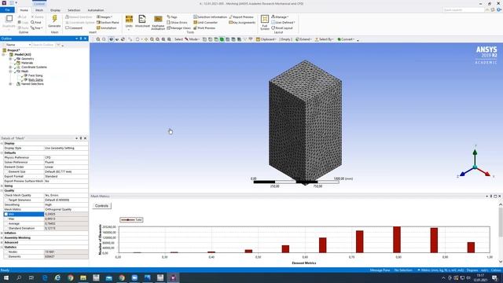Toggle the Elements statistics checkbox
Screen dimensions: 503x283
[6, 257]
